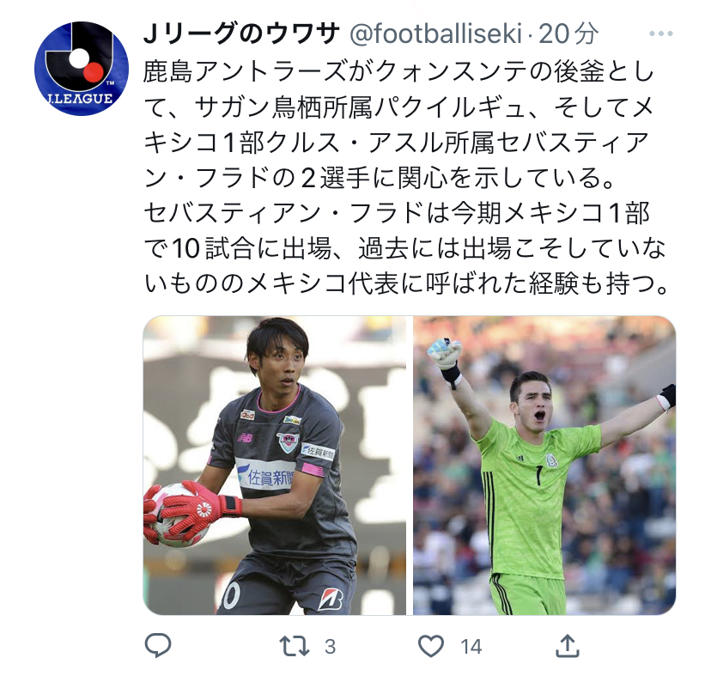Screen dimensions: 711x676
Task: Open the 20分 timestamp link
Action: [x=568, y=34]
